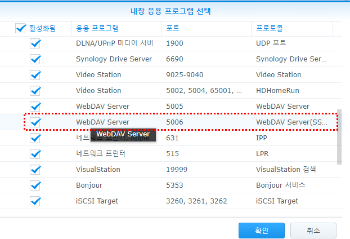
Task: Uncheck the Bonjour service checkbox
Action: 35,185
